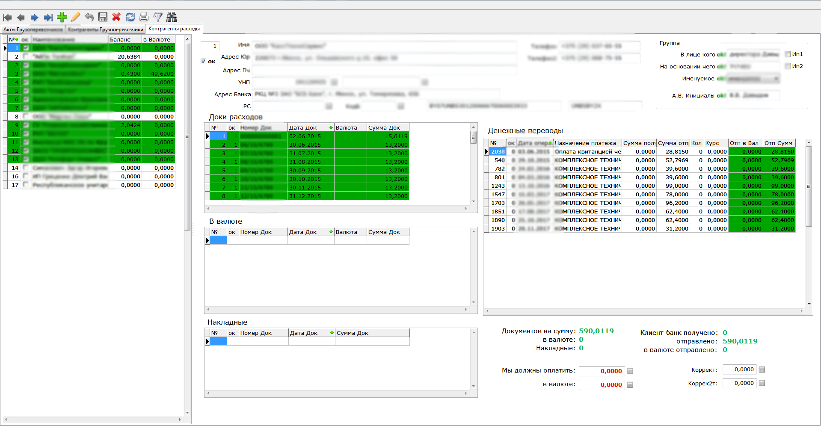Enable the Ип1 checkbox

click(x=788, y=54)
